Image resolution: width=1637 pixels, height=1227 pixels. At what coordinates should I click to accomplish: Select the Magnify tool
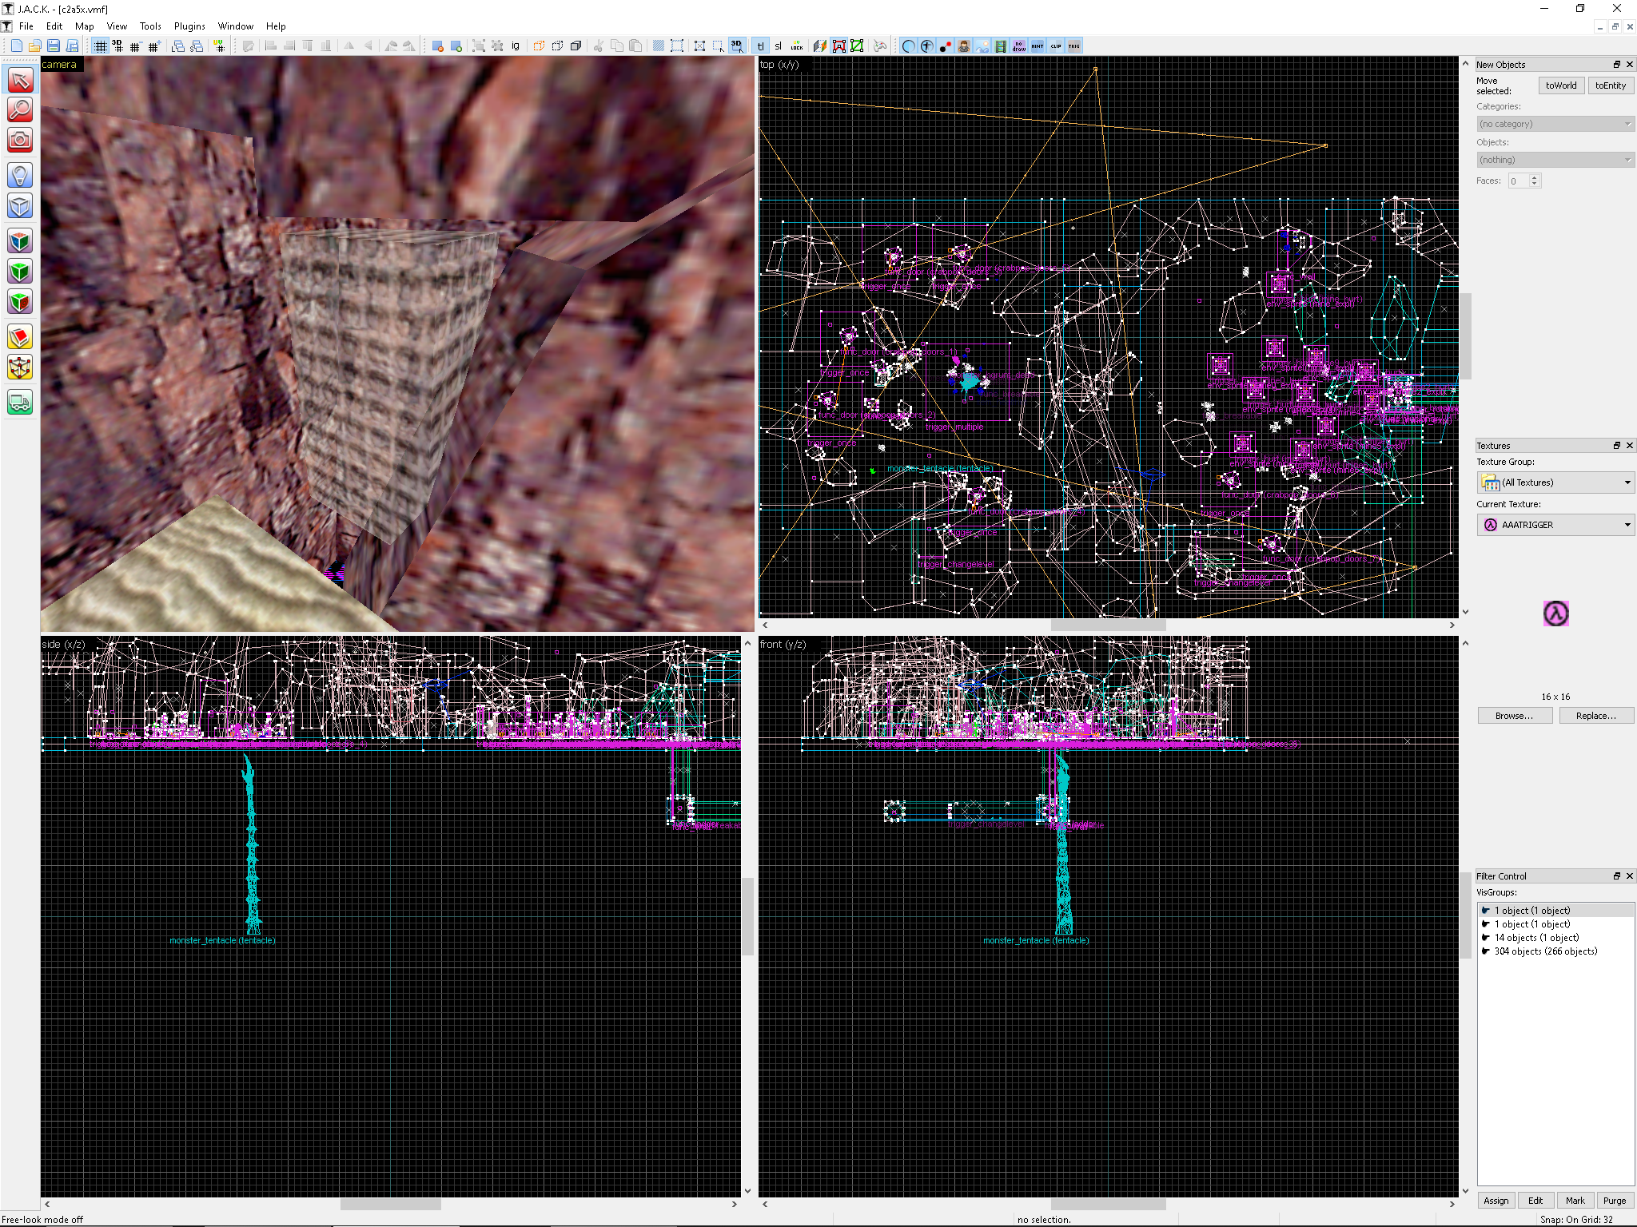(x=20, y=109)
